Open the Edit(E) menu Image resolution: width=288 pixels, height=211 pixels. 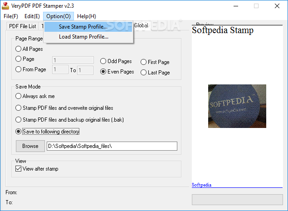32,16
